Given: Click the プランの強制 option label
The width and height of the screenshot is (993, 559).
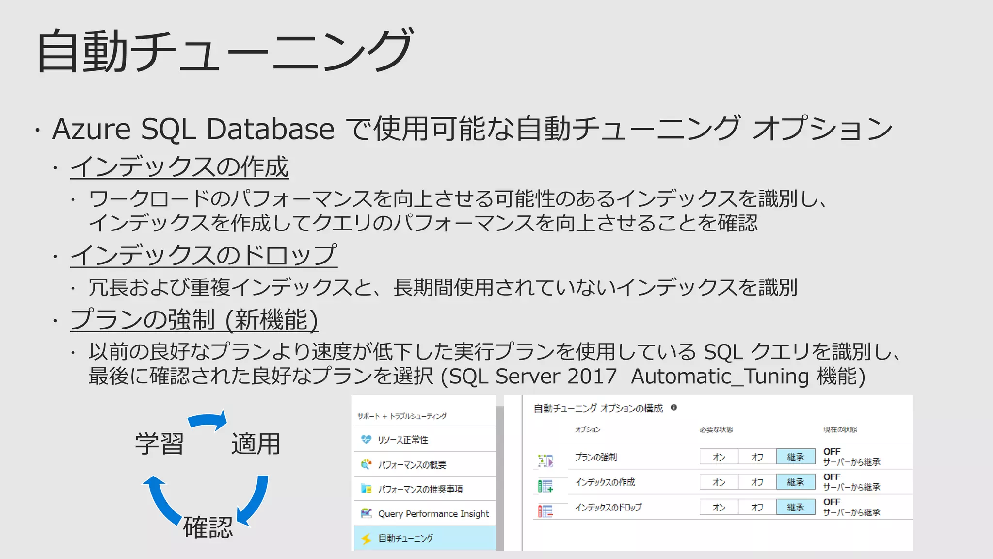Looking at the screenshot, I should [x=595, y=457].
